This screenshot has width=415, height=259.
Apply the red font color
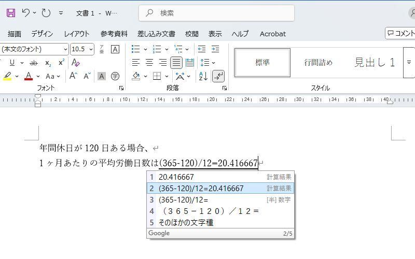point(29,76)
